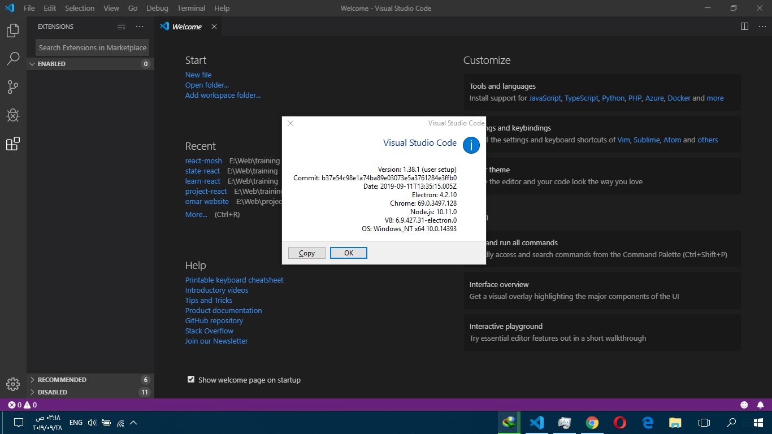Click Join our Newsletter link
The image size is (772, 434).
216,341
